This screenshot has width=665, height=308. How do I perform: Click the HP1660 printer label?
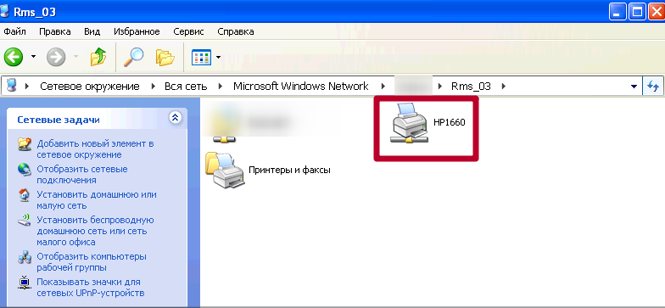[x=450, y=122]
